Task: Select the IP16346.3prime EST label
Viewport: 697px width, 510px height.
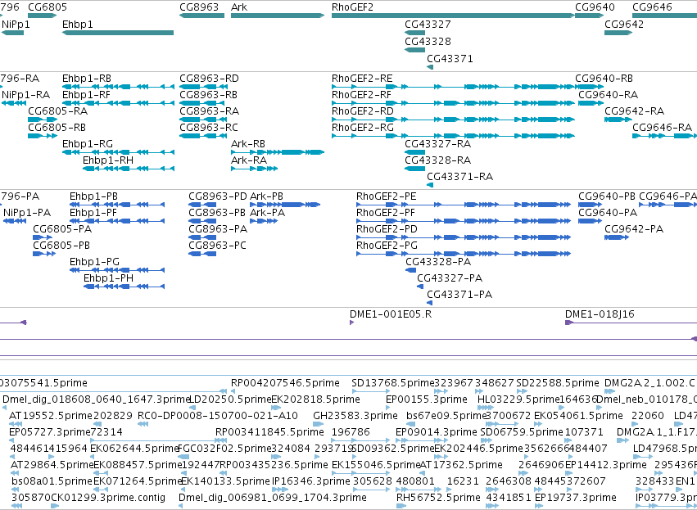Action: pos(310,481)
